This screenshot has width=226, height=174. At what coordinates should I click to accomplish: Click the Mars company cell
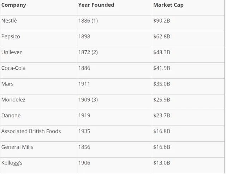click(7, 84)
